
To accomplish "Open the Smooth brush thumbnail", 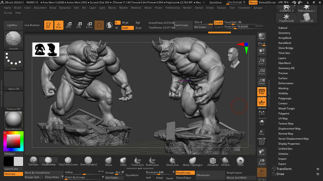I will click(13, 40).
